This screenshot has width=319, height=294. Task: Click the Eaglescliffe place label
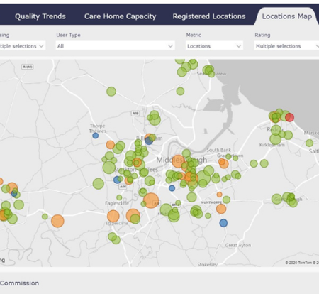click(117, 203)
